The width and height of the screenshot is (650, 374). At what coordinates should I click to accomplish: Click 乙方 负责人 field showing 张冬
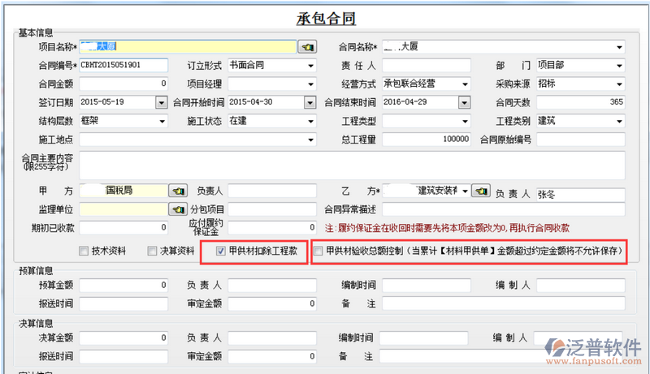click(580, 195)
